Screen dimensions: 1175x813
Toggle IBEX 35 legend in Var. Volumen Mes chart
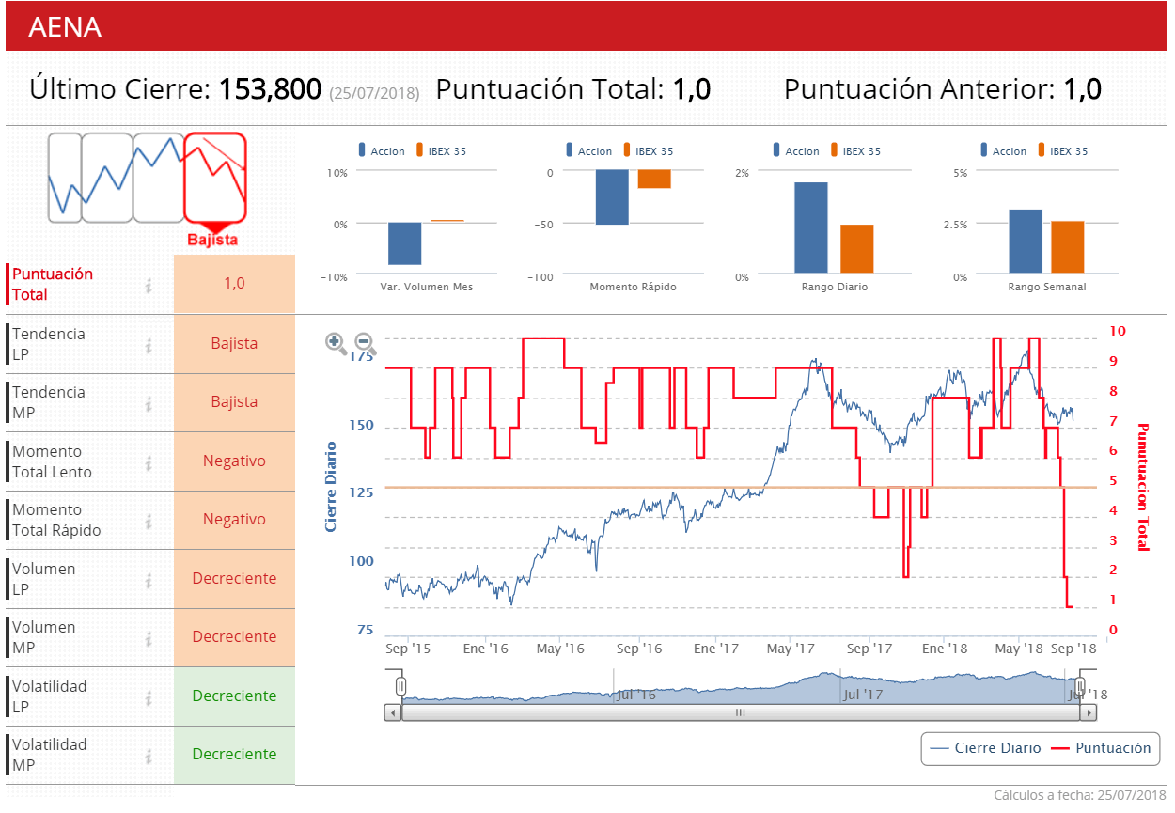click(x=441, y=150)
